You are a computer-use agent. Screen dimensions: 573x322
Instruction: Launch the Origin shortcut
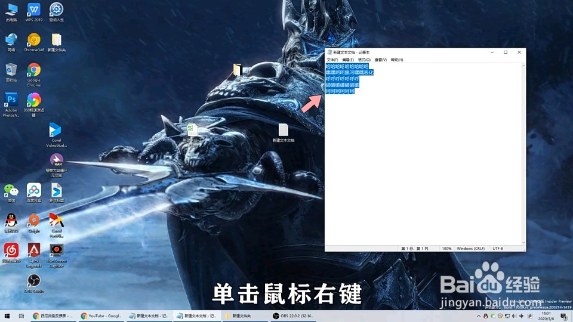pyautogui.click(x=33, y=223)
